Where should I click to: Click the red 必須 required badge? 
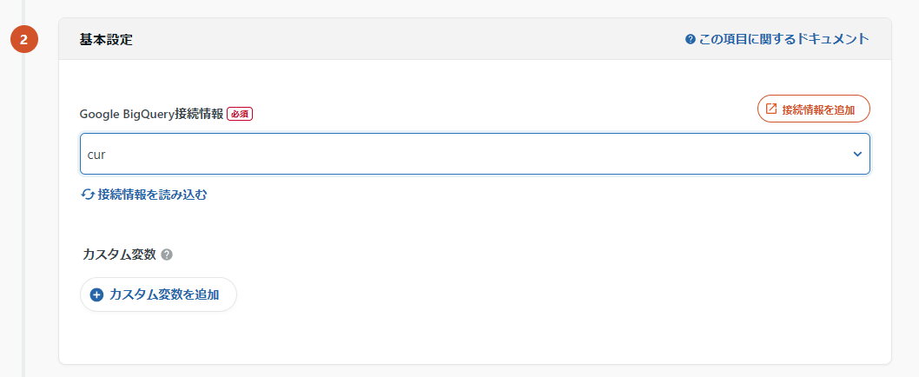(x=240, y=114)
